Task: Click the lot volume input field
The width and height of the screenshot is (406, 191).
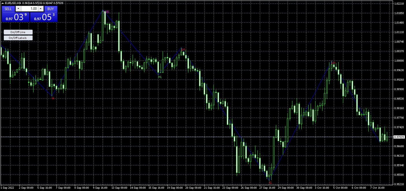Action: click(29, 9)
